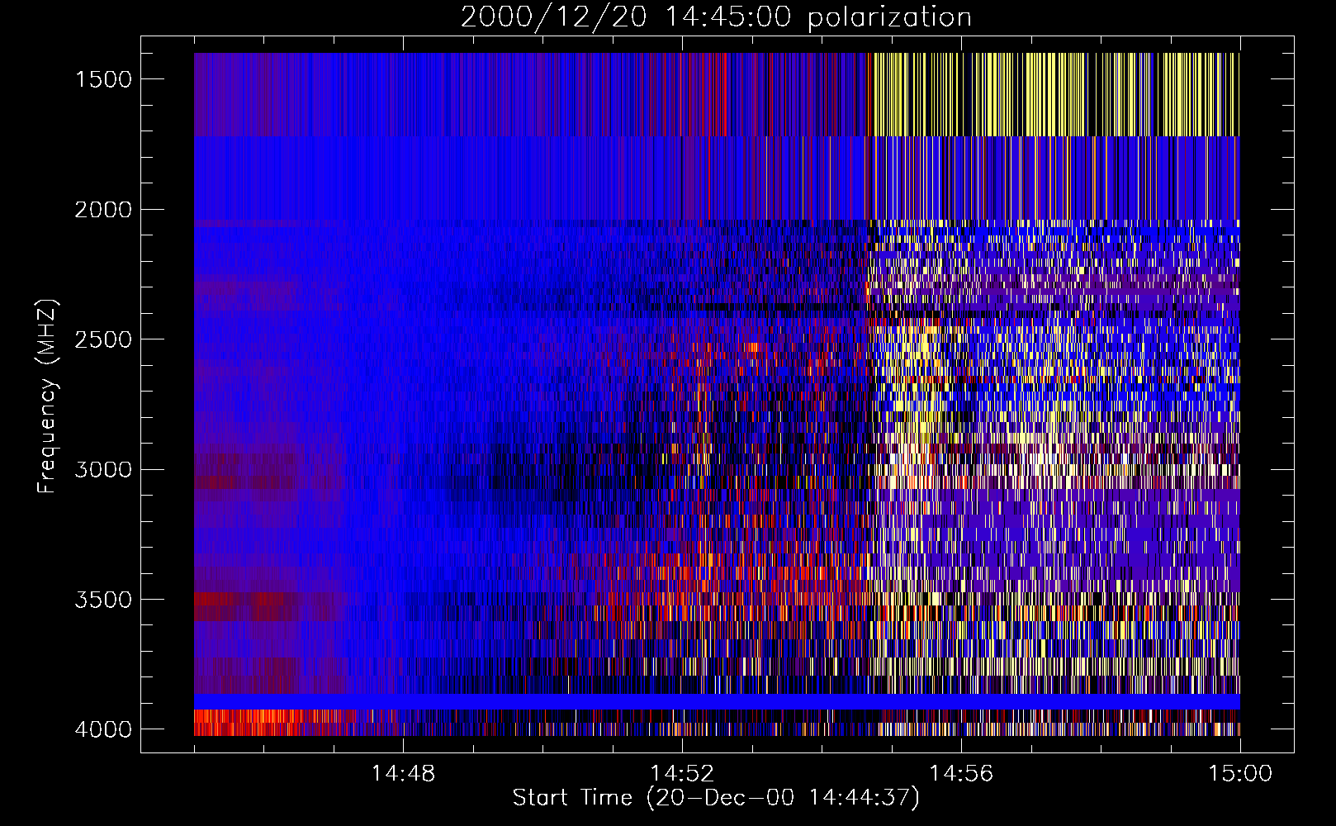Click the 'Start Time (20-Dec-00 14:44:37)' label

pos(716,798)
